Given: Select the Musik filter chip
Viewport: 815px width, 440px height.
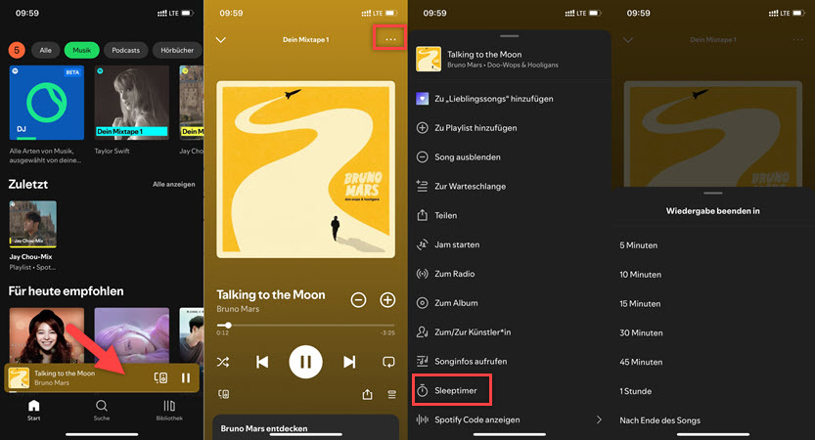Looking at the screenshot, I should click(81, 51).
